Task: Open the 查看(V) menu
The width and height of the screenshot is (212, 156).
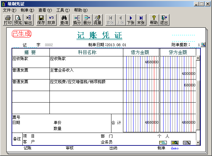Action: pos(45,10)
